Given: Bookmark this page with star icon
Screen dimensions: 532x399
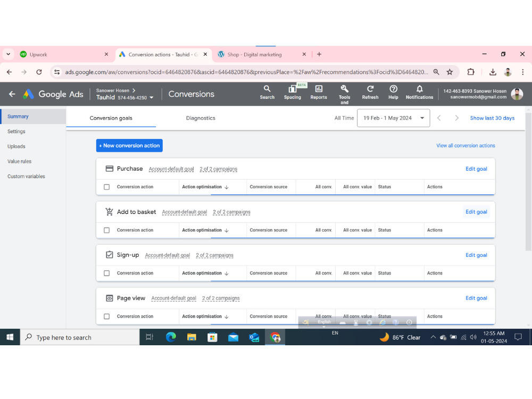Looking at the screenshot, I should [450, 72].
